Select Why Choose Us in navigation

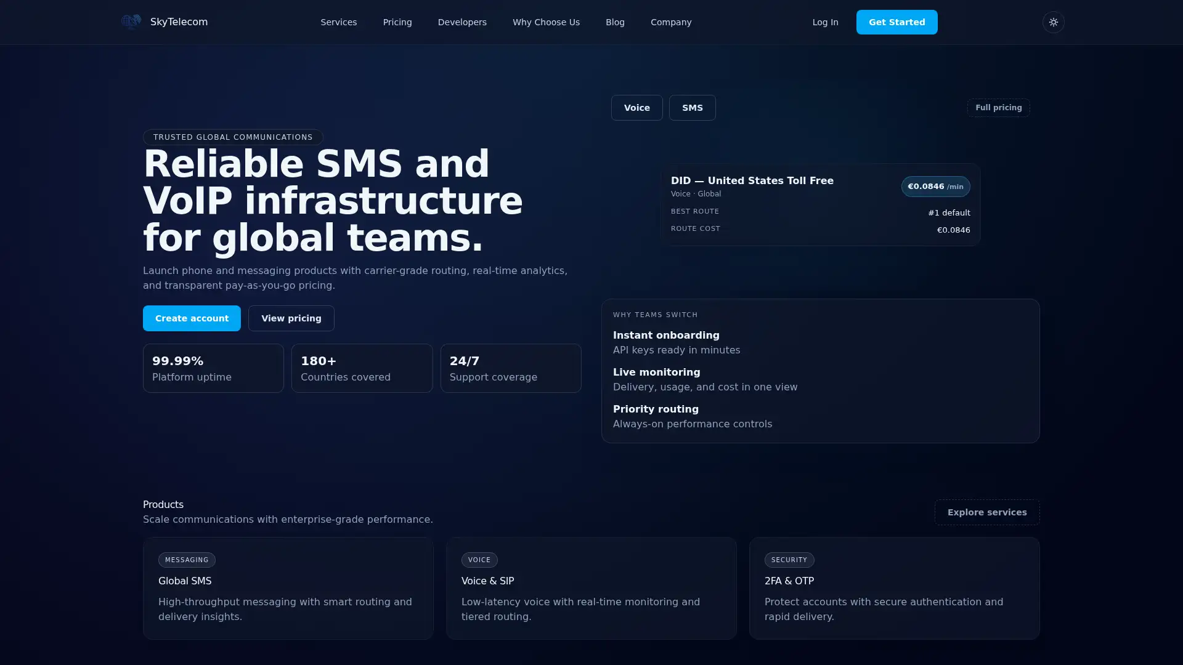[546, 22]
